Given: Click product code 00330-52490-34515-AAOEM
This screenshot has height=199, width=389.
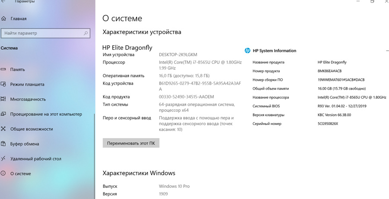Looking at the screenshot, I should pyautogui.click(x=186, y=97).
